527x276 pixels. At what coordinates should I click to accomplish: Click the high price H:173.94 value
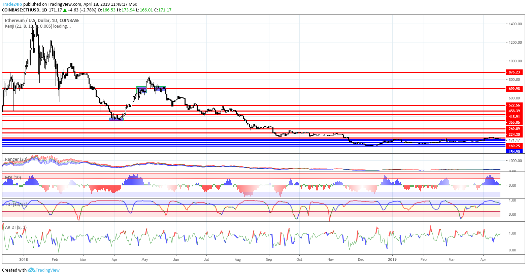coord(126,10)
